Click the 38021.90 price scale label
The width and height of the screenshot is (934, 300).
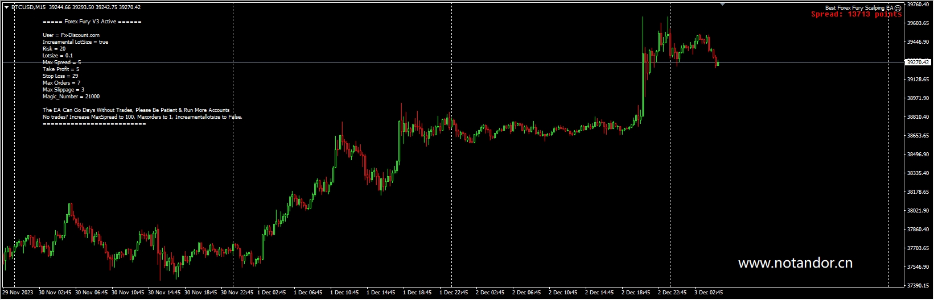[x=917, y=211]
